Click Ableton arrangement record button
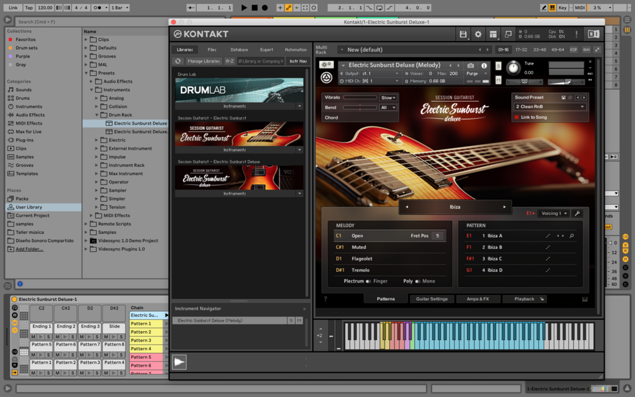This screenshot has width=635, height=397. (265, 8)
